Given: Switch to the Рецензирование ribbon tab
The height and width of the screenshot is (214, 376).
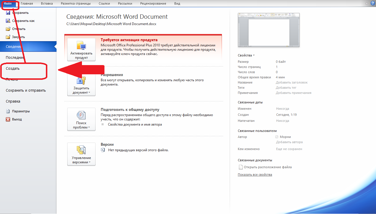Looking at the screenshot, I should coord(153,3).
